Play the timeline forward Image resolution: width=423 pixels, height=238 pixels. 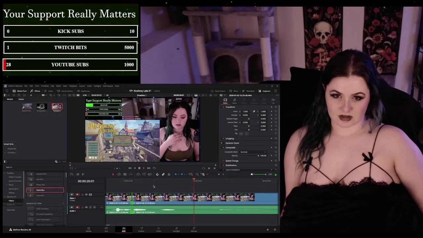144,168
